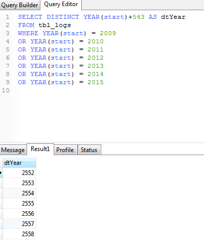Click the AS keyword on line 1
This screenshot has height=250, width=204.
[153, 17]
